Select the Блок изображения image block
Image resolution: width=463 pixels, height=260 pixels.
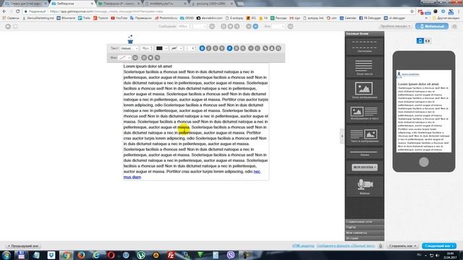coord(365,90)
